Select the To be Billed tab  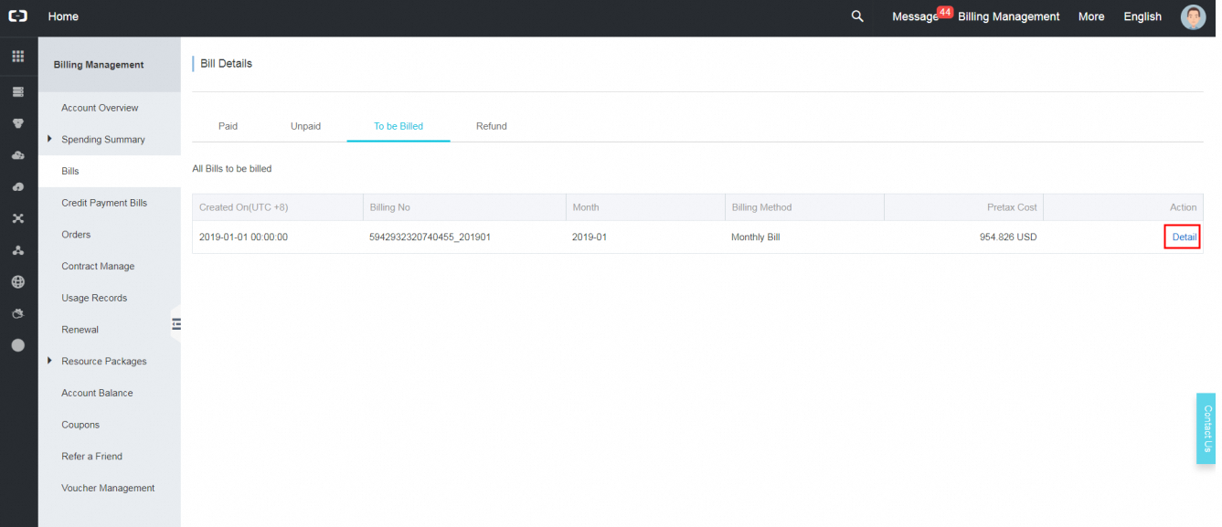(398, 126)
